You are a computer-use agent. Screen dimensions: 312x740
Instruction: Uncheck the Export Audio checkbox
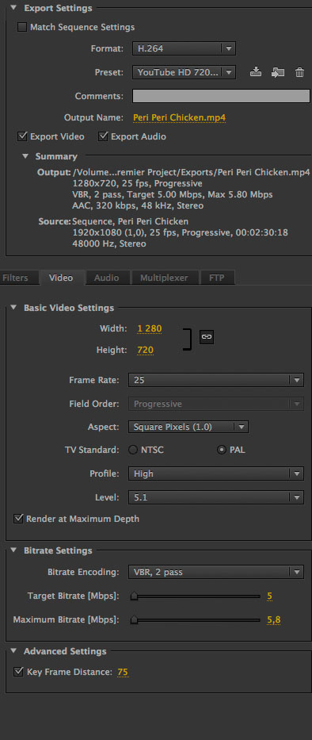coord(103,136)
